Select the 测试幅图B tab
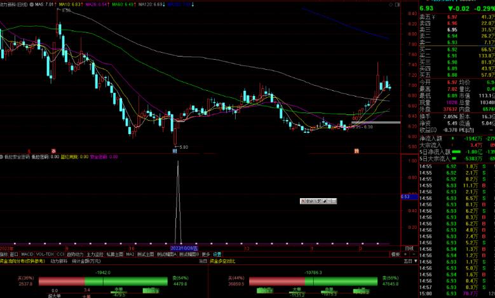 pos(189,254)
